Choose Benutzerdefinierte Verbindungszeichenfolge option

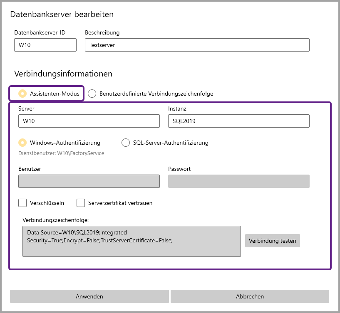click(92, 94)
